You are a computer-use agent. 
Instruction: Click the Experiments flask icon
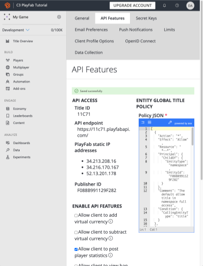pos(8,157)
